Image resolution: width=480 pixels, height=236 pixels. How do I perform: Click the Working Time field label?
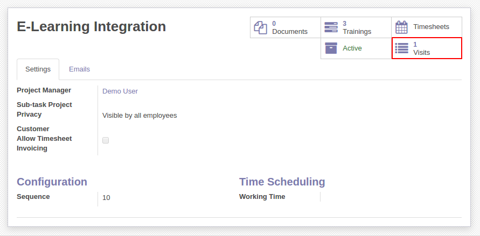[x=262, y=197]
